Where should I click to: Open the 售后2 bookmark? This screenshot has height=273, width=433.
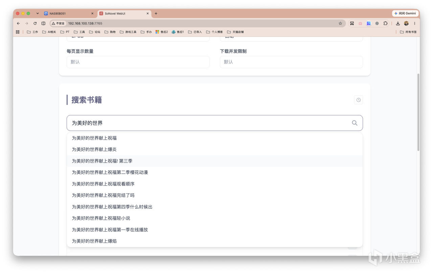pyautogui.click(x=162, y=32)
